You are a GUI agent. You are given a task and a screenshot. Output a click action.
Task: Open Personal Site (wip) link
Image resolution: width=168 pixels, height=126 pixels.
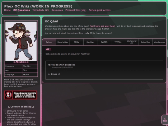click(x=76, y=10)
